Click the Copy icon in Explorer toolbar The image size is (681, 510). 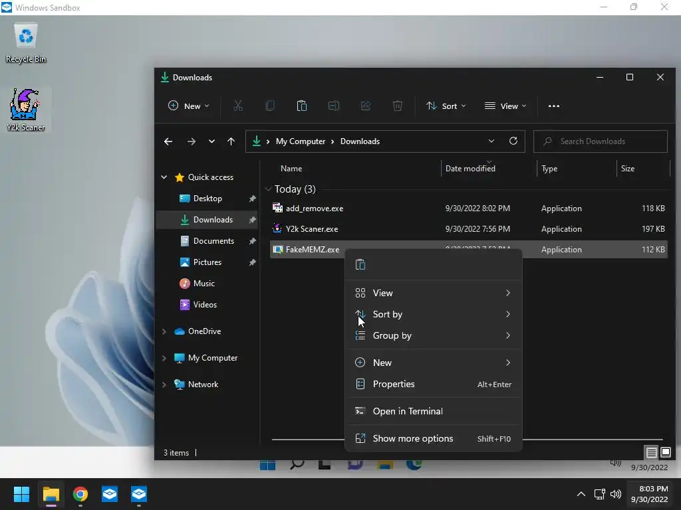coord(270,106)
